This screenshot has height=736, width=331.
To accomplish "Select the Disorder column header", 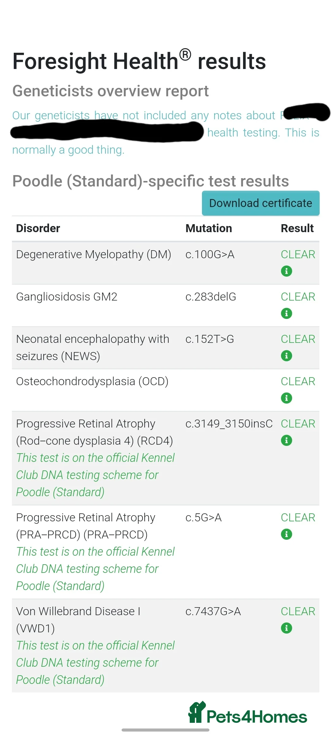I will click(x=38, y=228).
